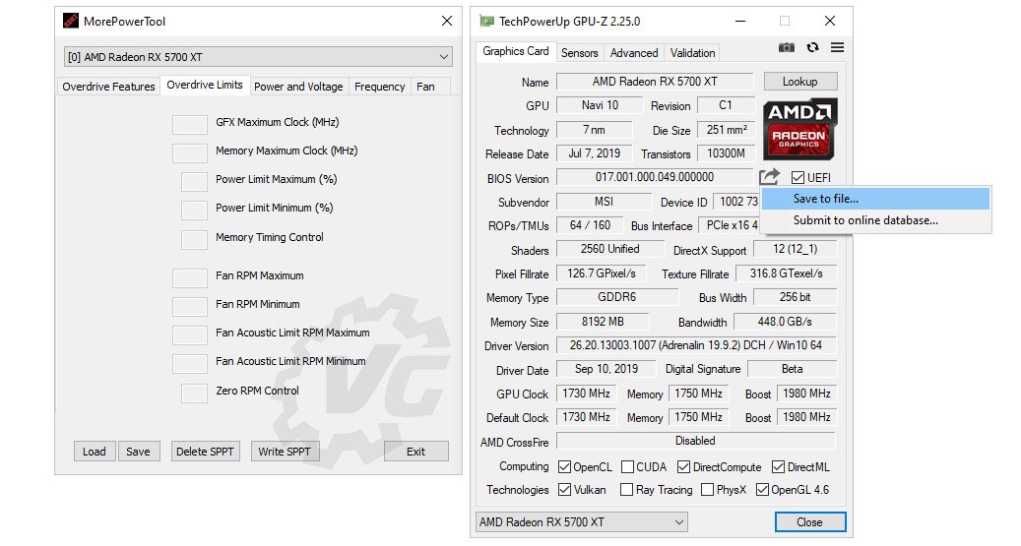Switch to the Power and Voltage tab
The height and width of the screenshot is (546, 1021).
pyautogui.click(x=298, y=87)
